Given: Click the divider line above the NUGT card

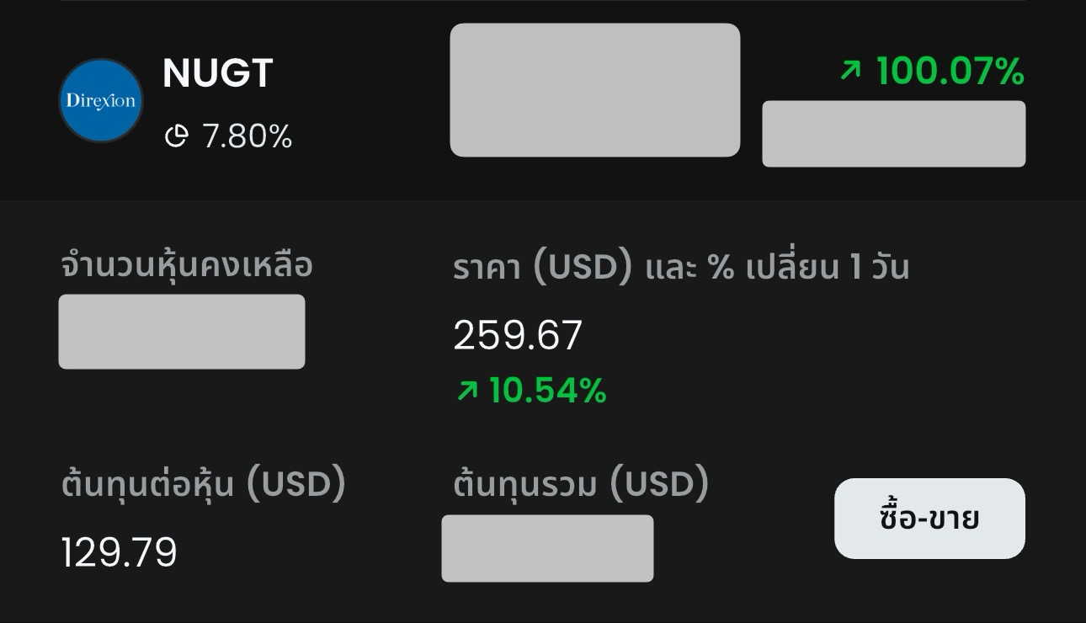Looking at the screenshot, I should 543,1.
